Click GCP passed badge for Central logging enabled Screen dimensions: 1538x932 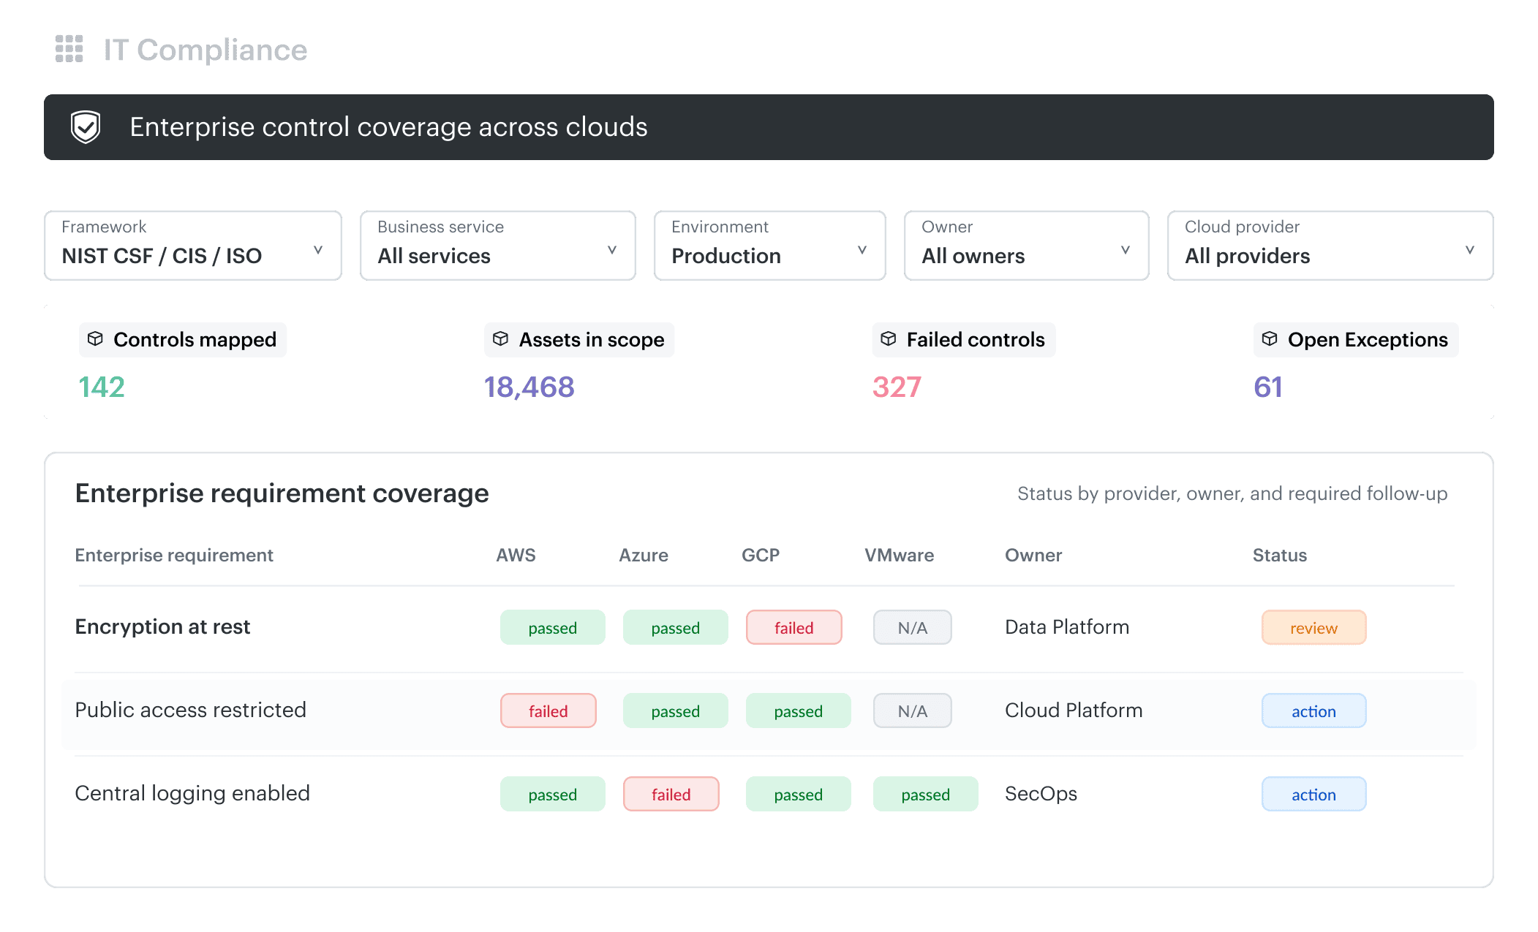tap(799, 794)
